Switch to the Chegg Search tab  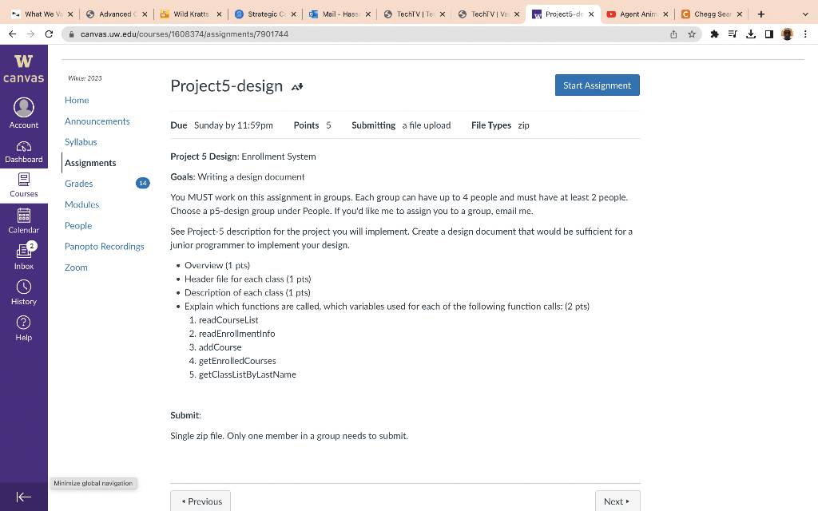click(709, 14)
